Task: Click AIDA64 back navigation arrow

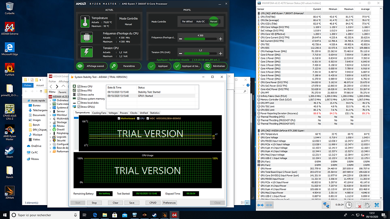Action: [51, 86]
